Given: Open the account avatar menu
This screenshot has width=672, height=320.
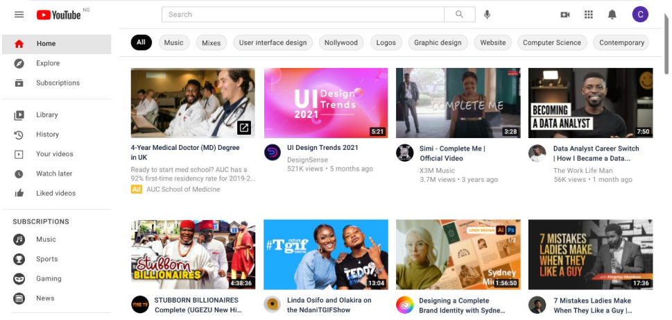Looking at the screenshot, I should (639, 15).
